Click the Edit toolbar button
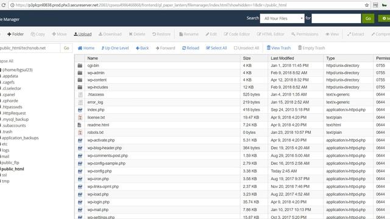This screenshot has height=219, width=390. [x=211, y=34]
